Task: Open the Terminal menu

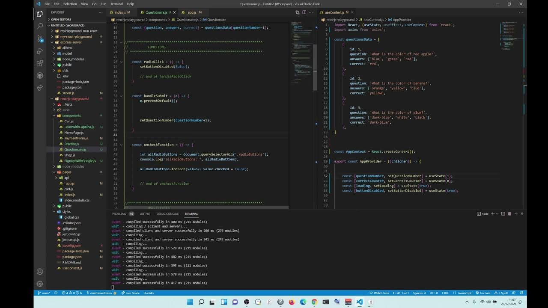Action: [116, 4]
